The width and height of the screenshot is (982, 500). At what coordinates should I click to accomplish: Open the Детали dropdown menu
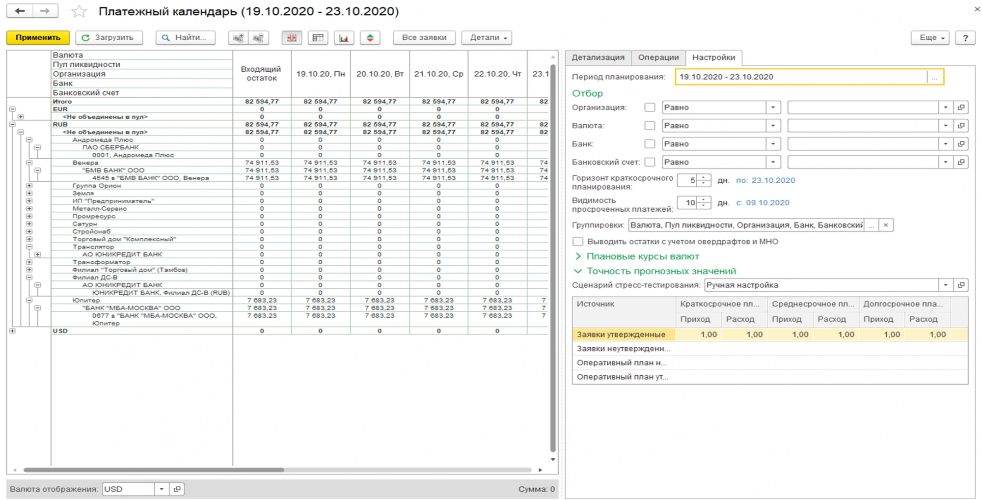tap(487, 38)
